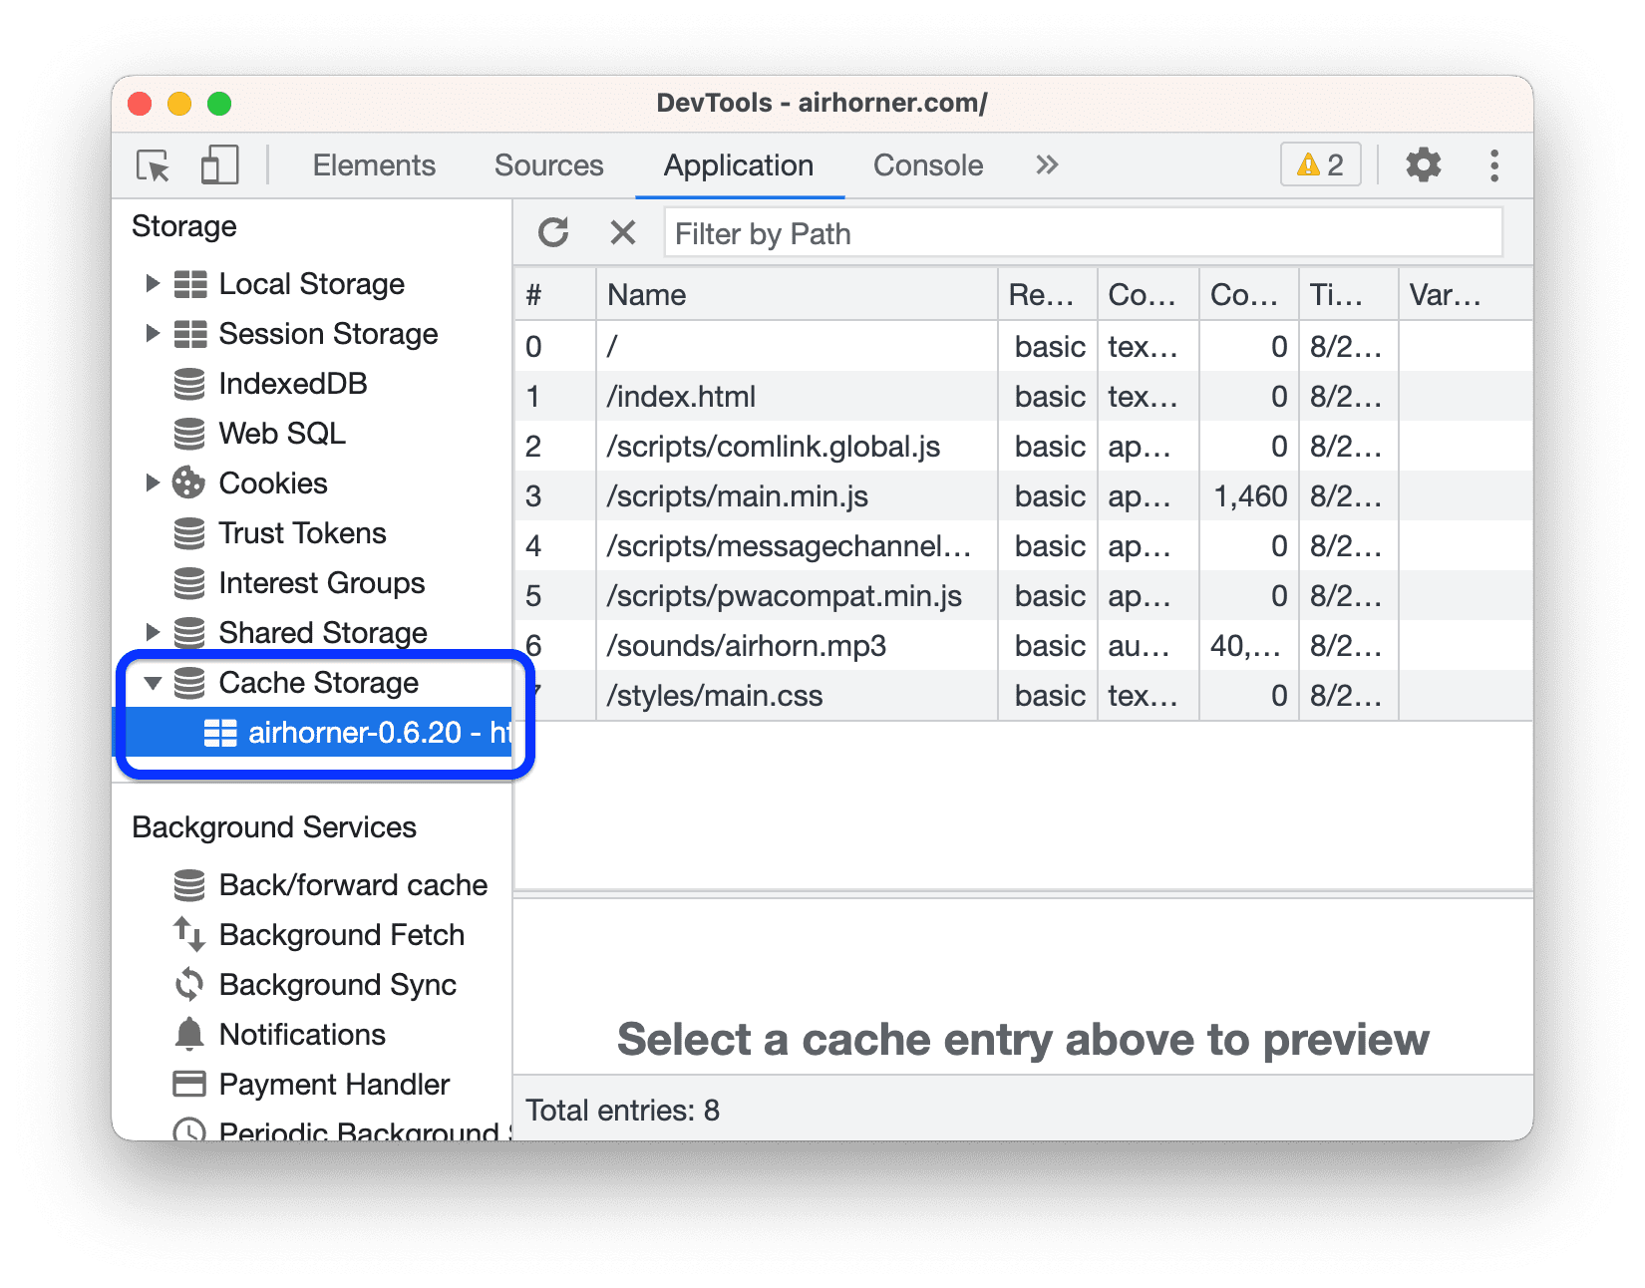Open the Sources panel
Screen dimensions: 1645x1288
click(549, 165)
